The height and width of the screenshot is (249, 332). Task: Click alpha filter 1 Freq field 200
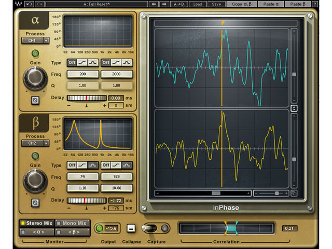click(x=82, y=74)
